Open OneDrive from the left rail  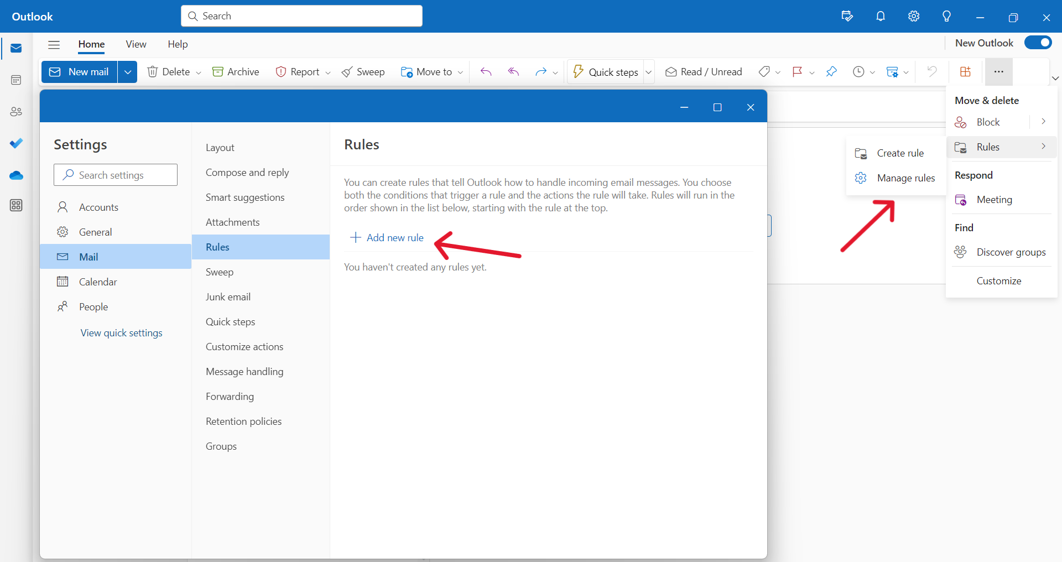tap(16, 175)
